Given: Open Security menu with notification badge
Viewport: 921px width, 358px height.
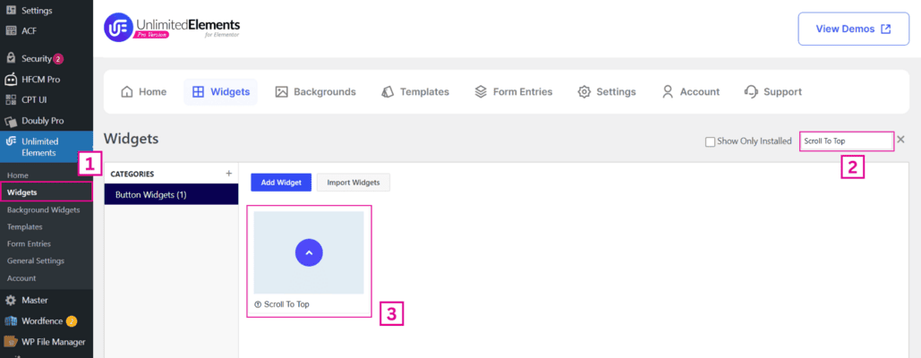Looking at the screenshot, I should pos(36,58).
